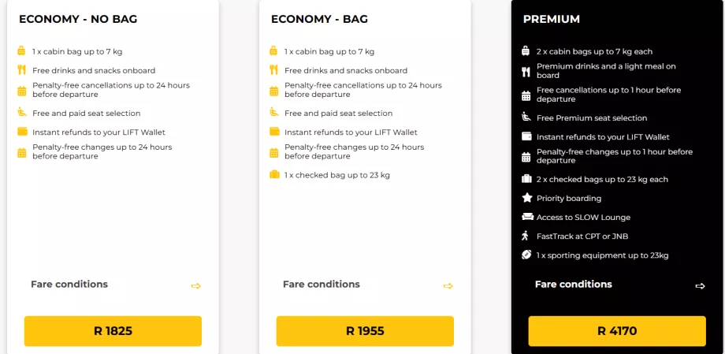The height and width of the screenshot is (354, 725).
Task: Book the Premium fare at R 4170
Action: 617,331
